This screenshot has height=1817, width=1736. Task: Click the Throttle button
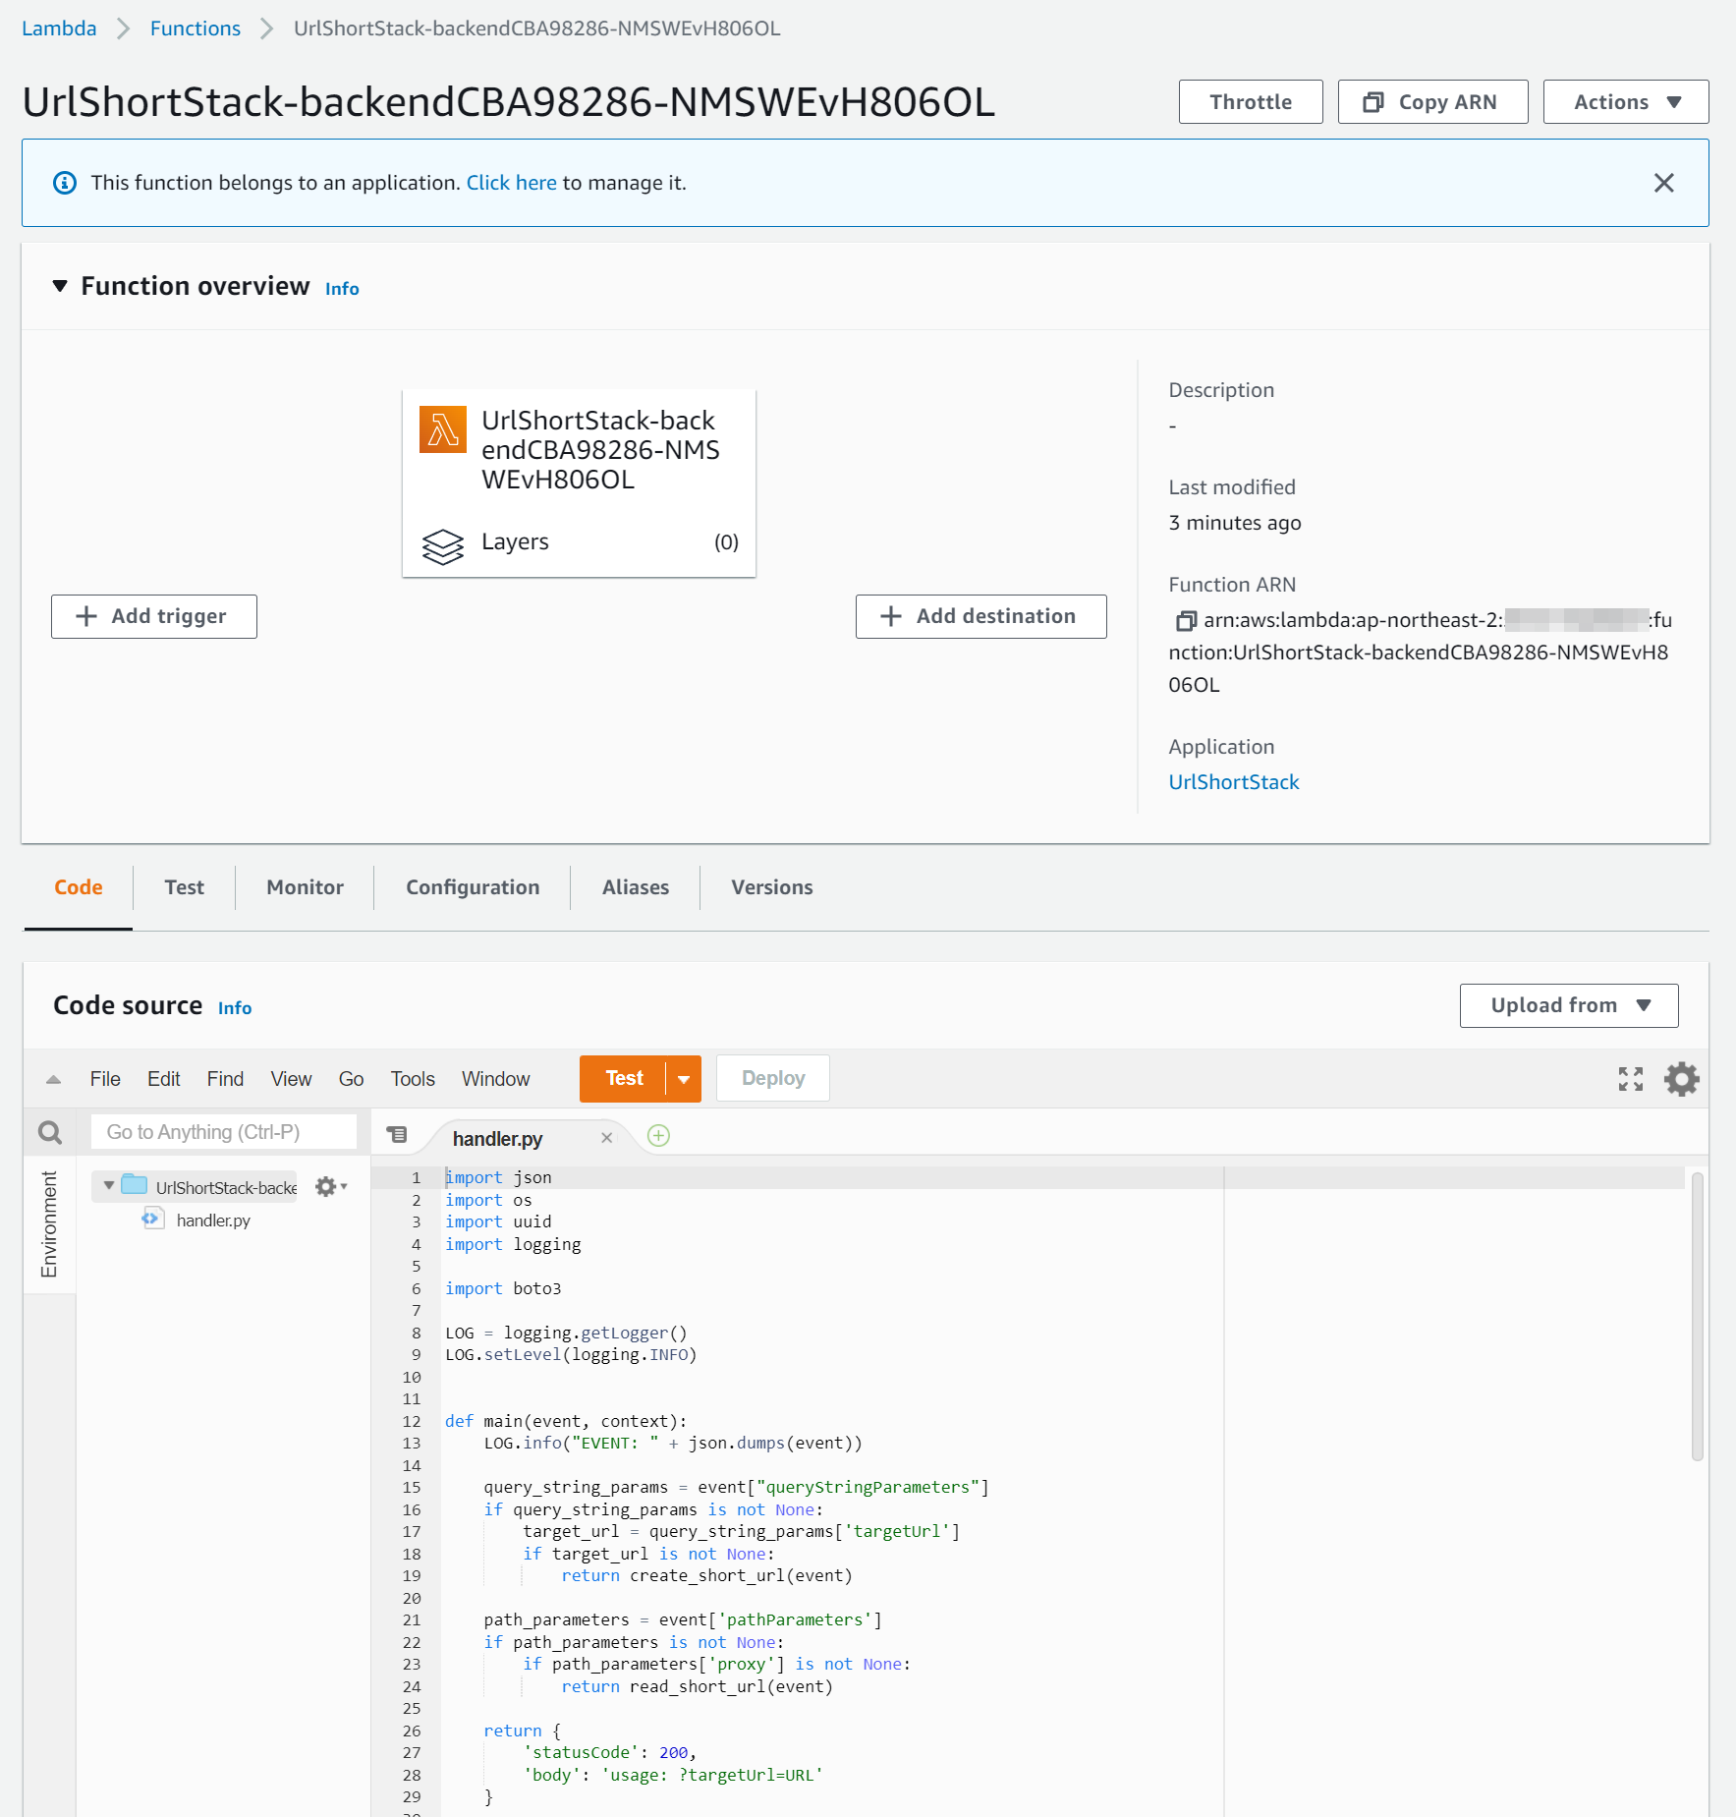coord(1250,102)
